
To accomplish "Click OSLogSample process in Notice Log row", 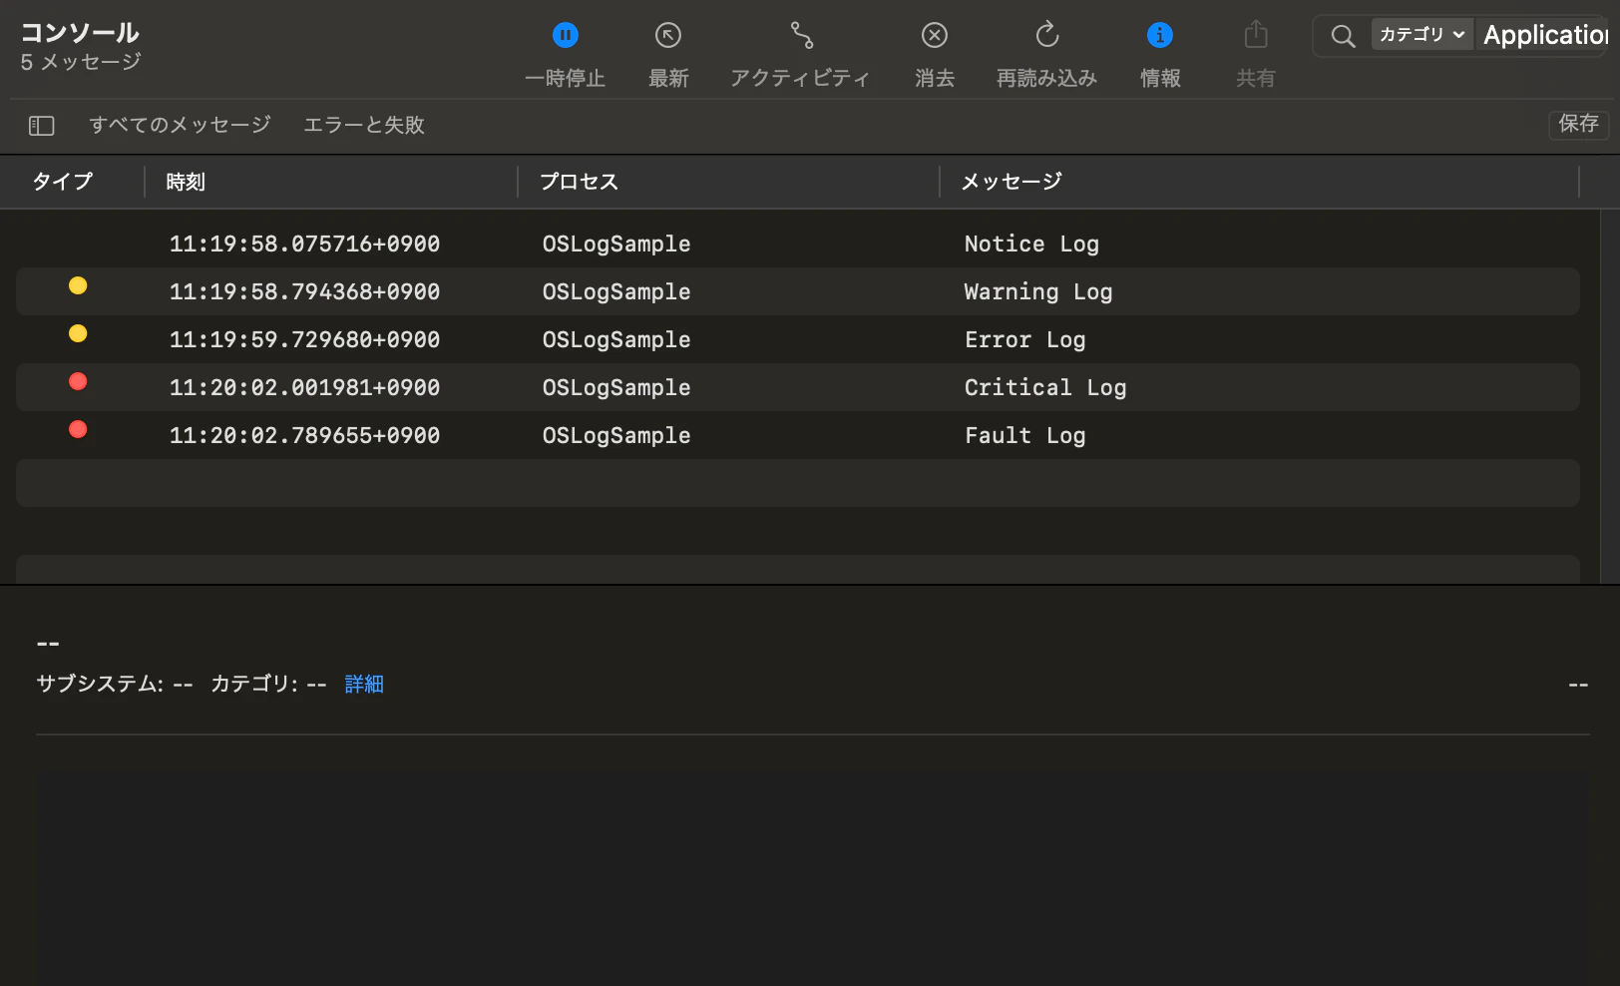I will (616, 245).
